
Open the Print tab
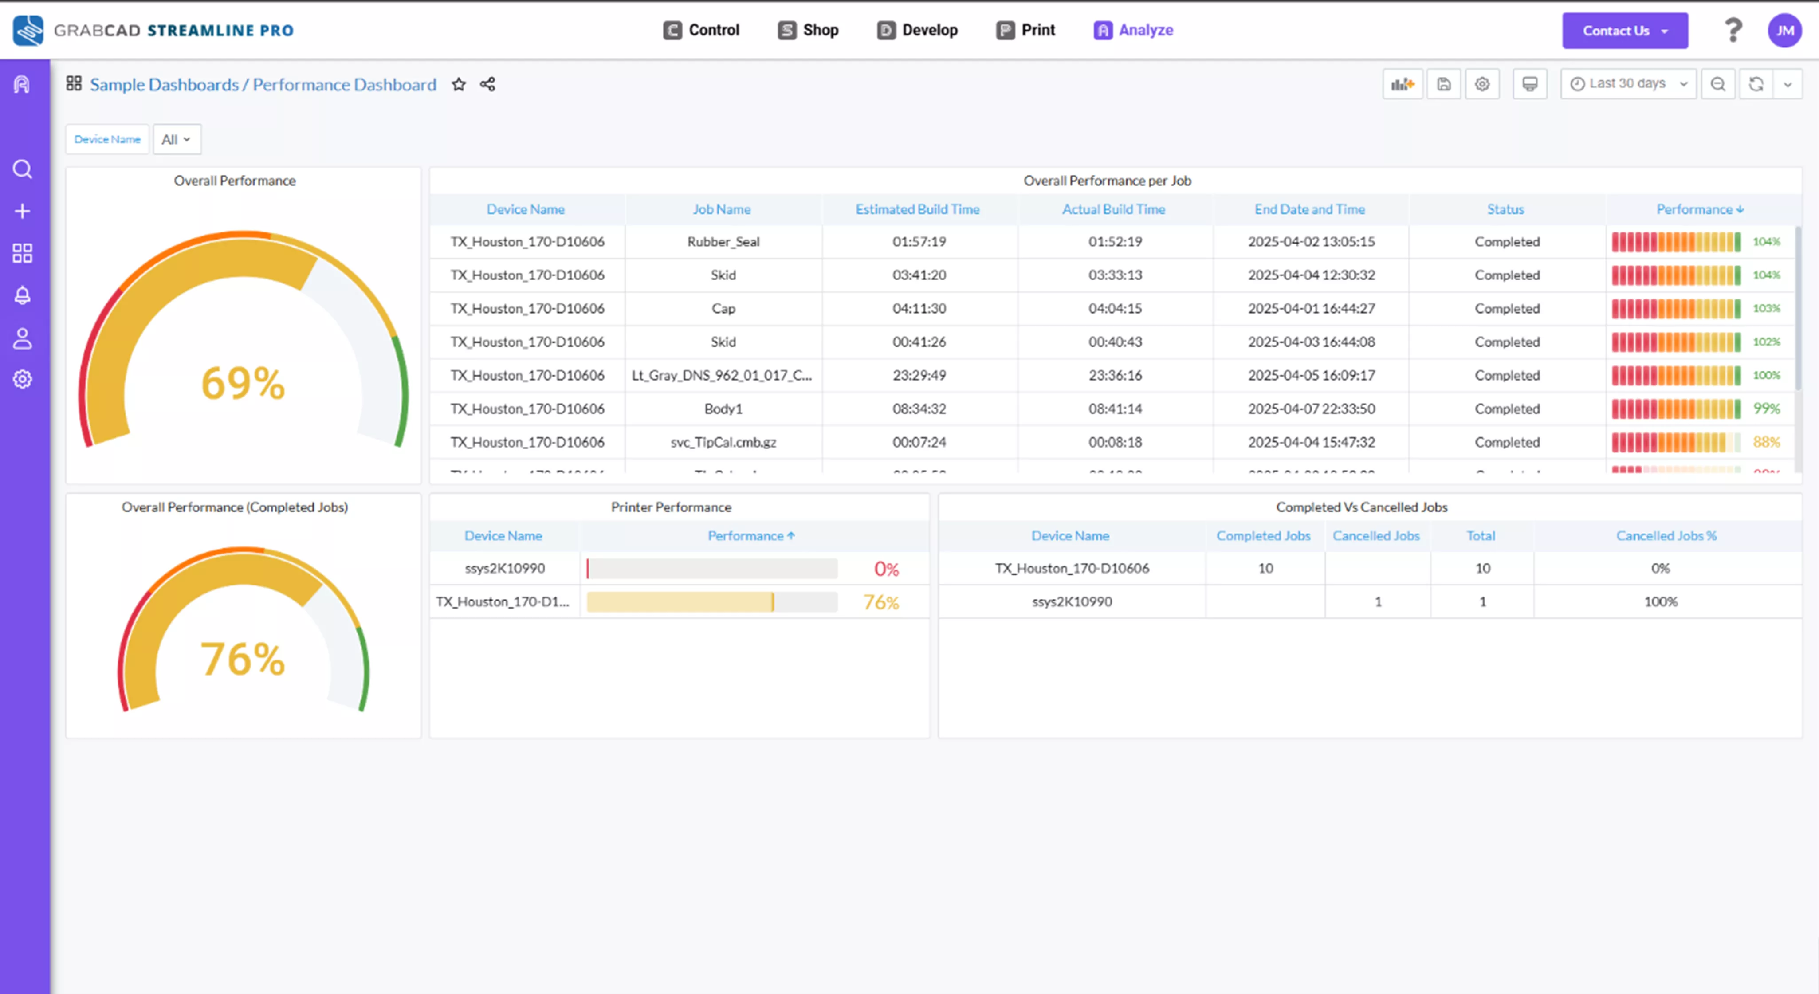pyautogui.click(x=1025, y=30)
